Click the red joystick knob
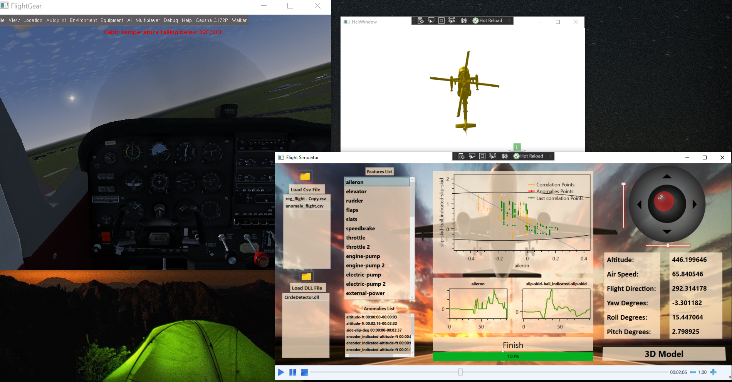This screenshot has width=732, height=382. tap(664, 202)
